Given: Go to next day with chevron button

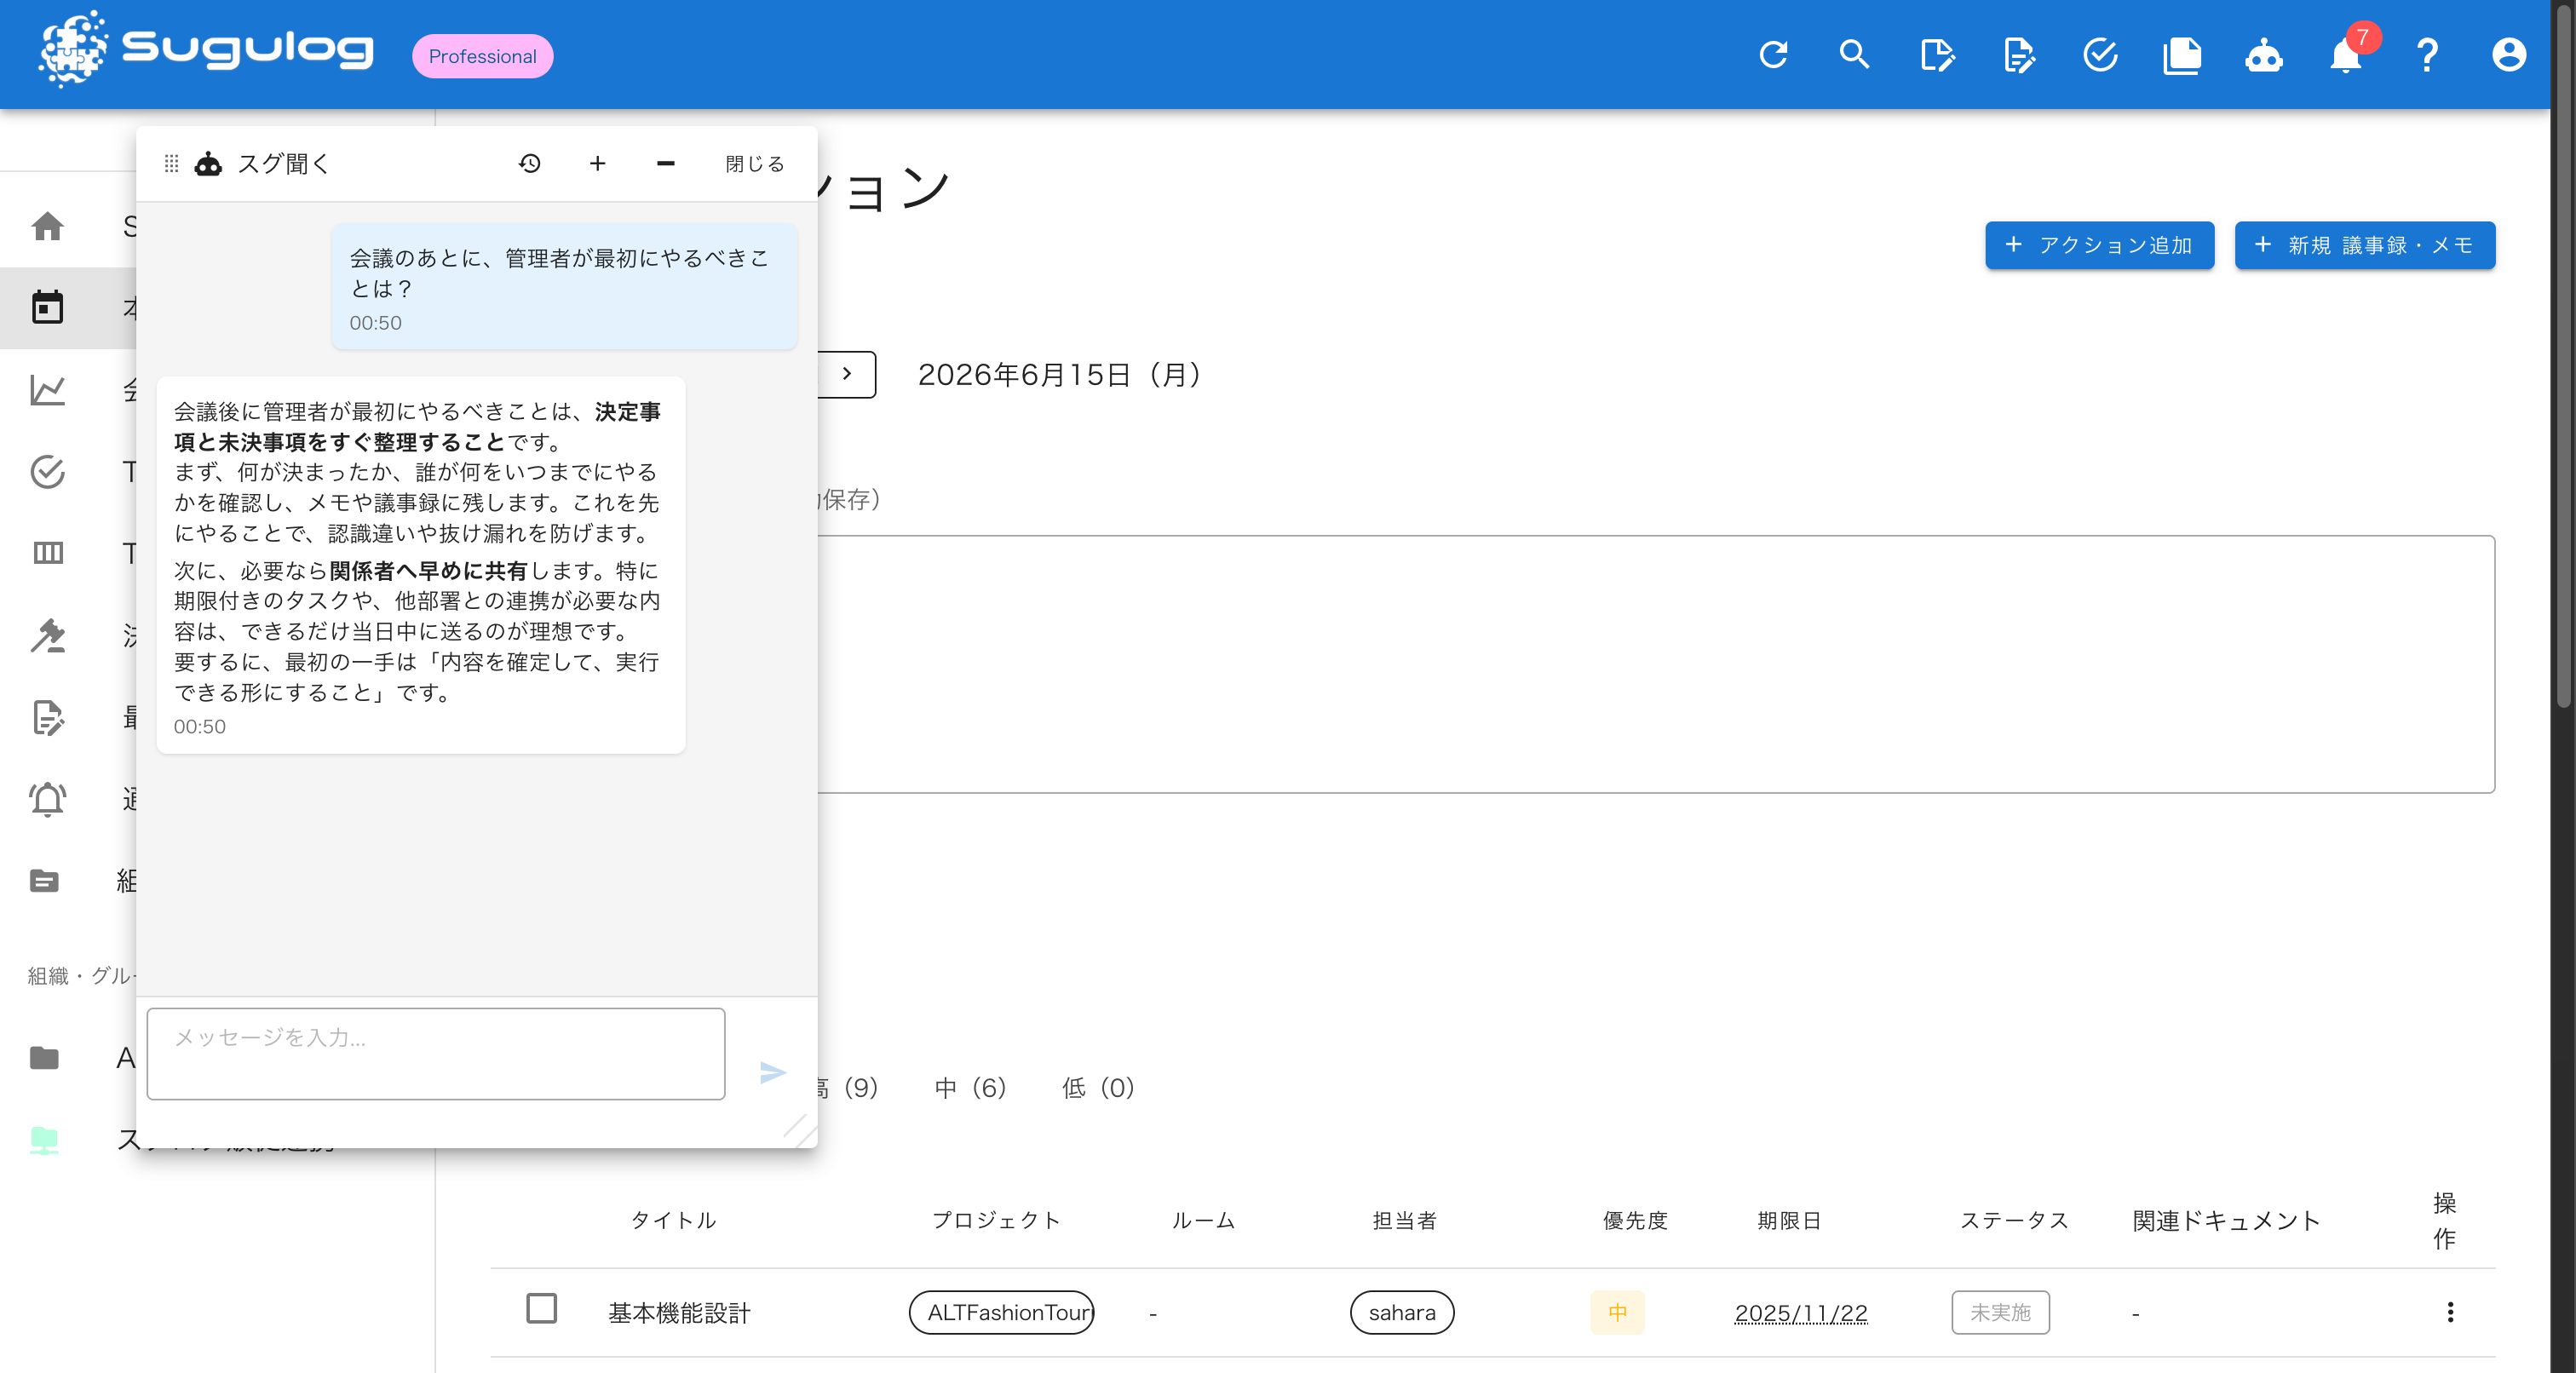Looking at the screenshot, I should 847,374.
